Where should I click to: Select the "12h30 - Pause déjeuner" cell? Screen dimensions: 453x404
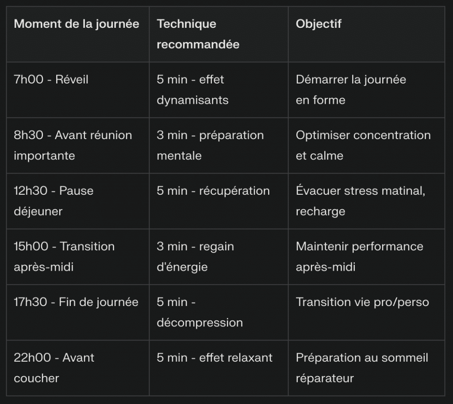pyautogui.click(x=54, y=201)
